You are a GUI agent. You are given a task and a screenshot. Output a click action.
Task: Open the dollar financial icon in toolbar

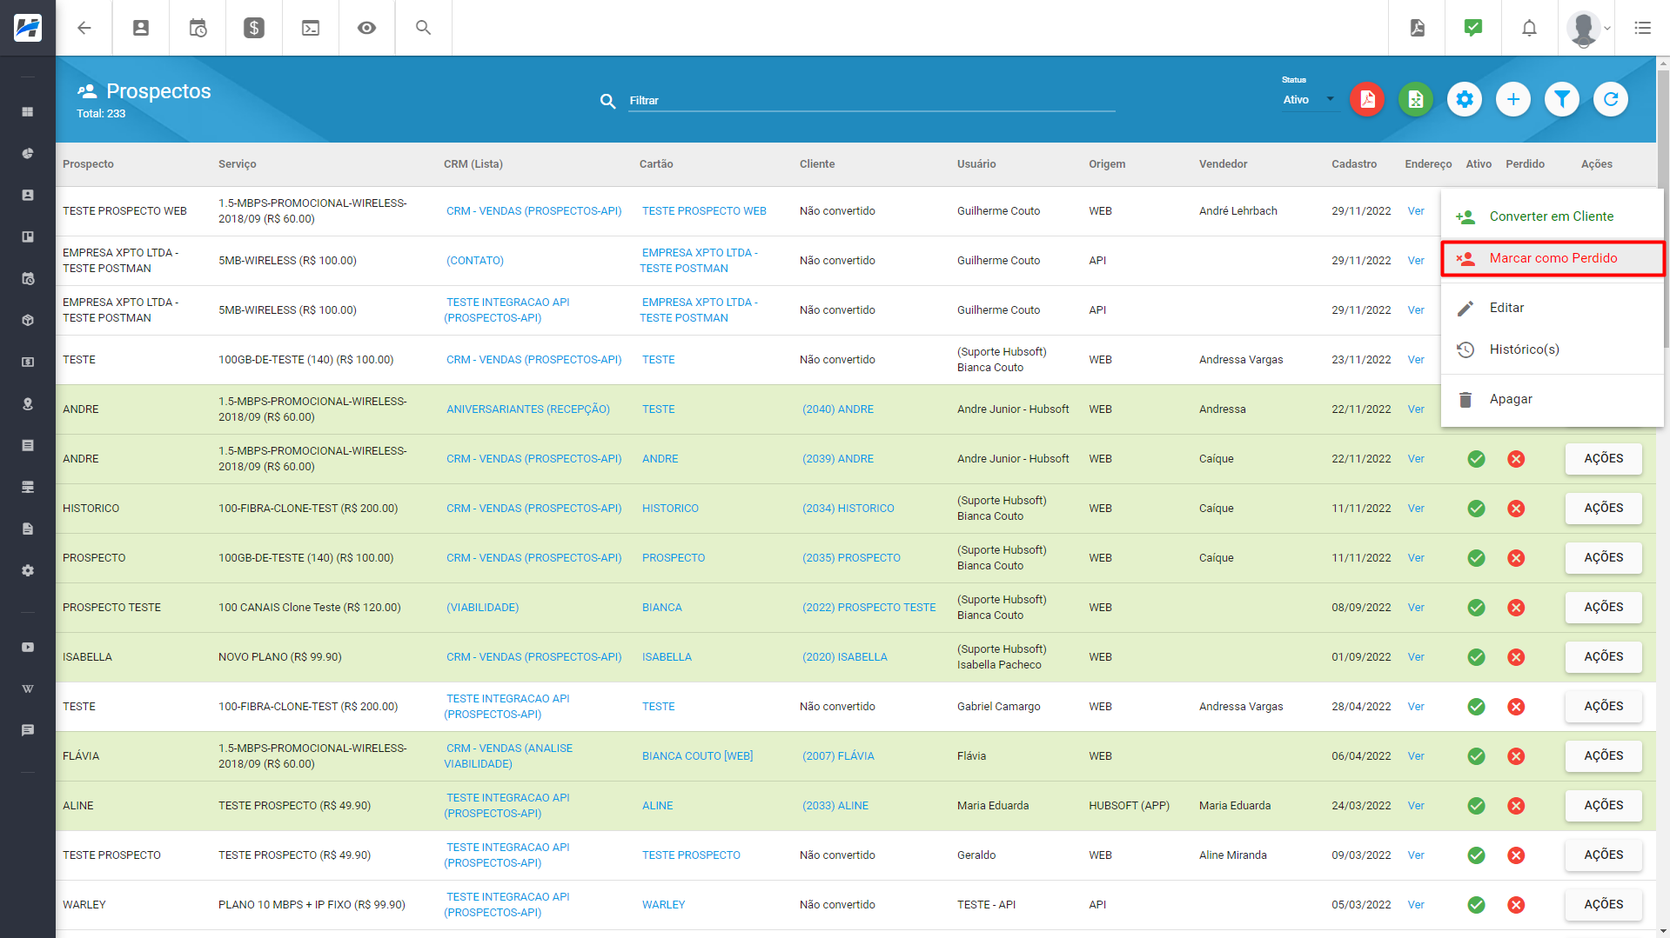coord(254,28)
